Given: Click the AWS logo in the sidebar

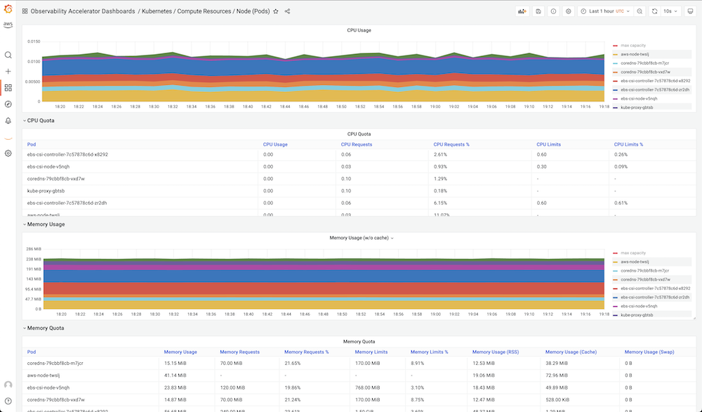Looking at the screenshot, I should [8, 25].
